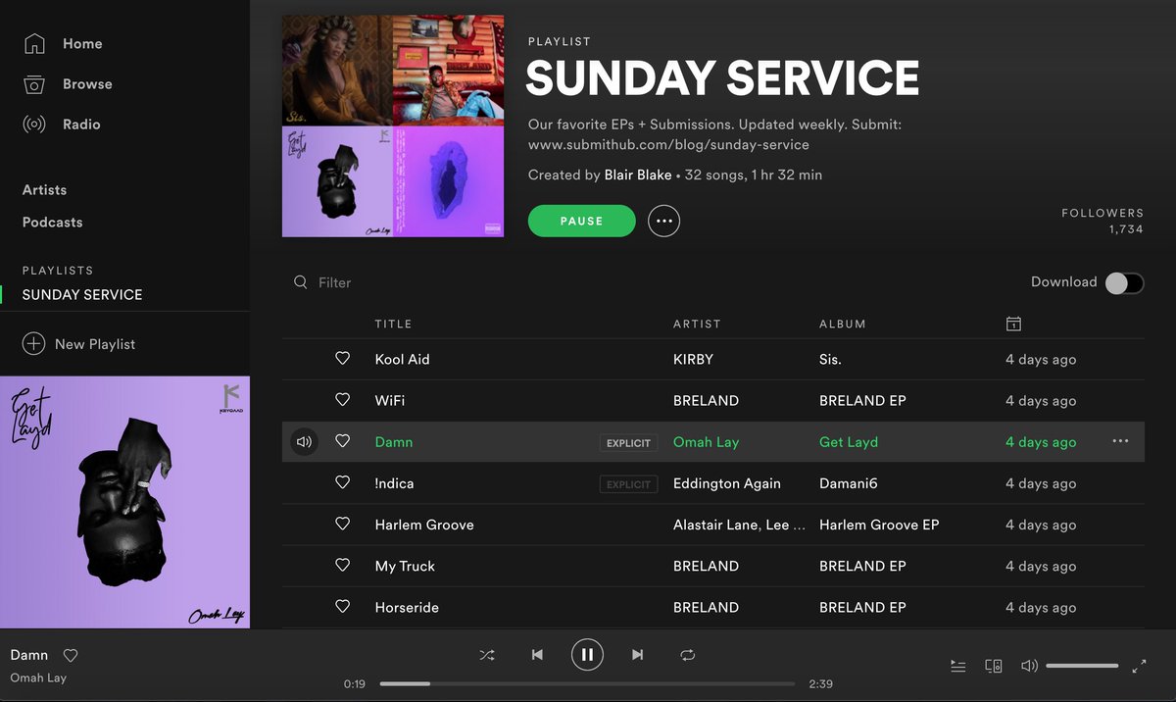Open Omah Lay from now playing bar

point(38,677)
